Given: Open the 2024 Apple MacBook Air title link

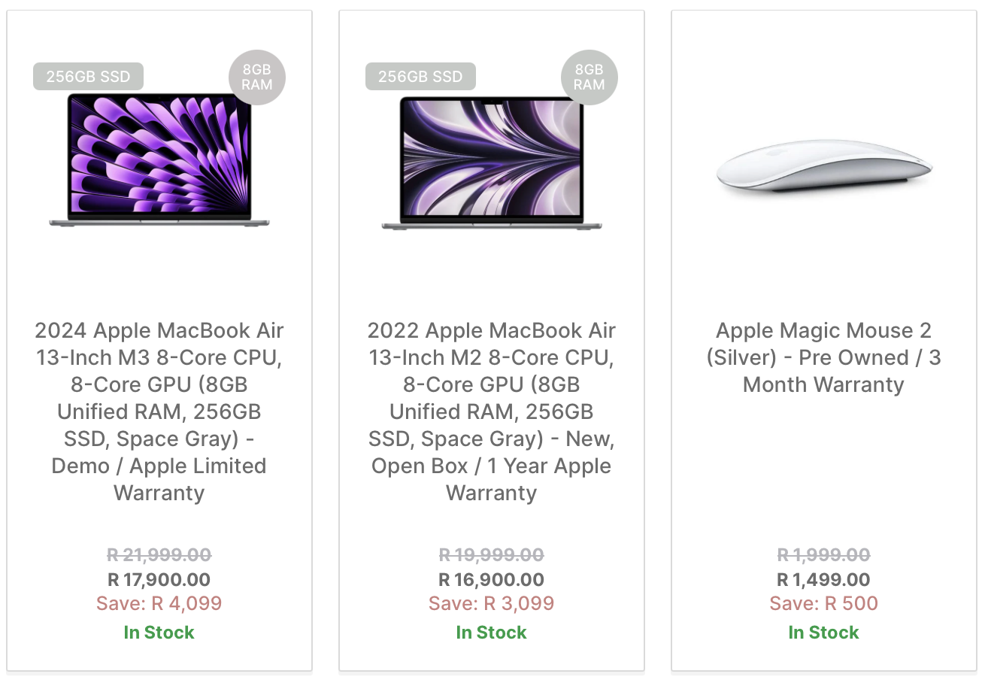Looking at the screenshot, I should pyautogui.click(x=159, y=411).
